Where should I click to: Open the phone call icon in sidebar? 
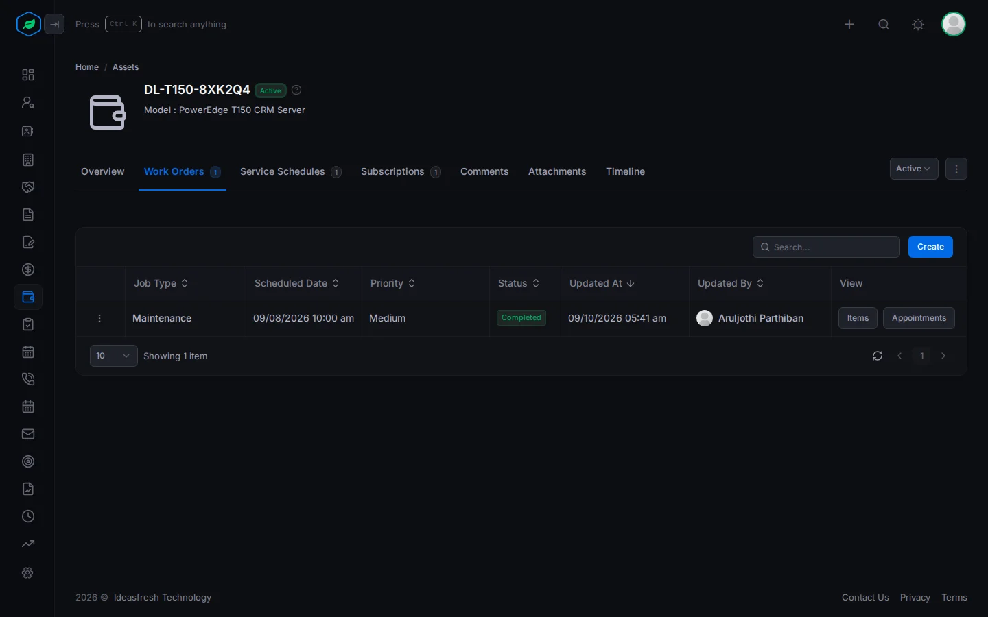28,379
